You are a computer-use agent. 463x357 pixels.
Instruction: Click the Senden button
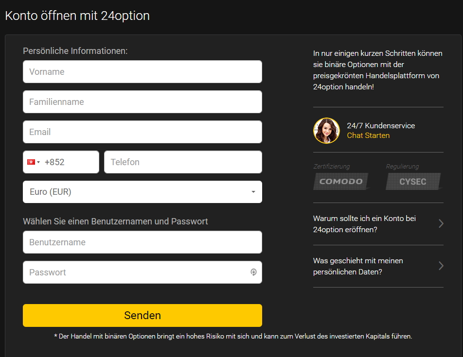point(142,315)
